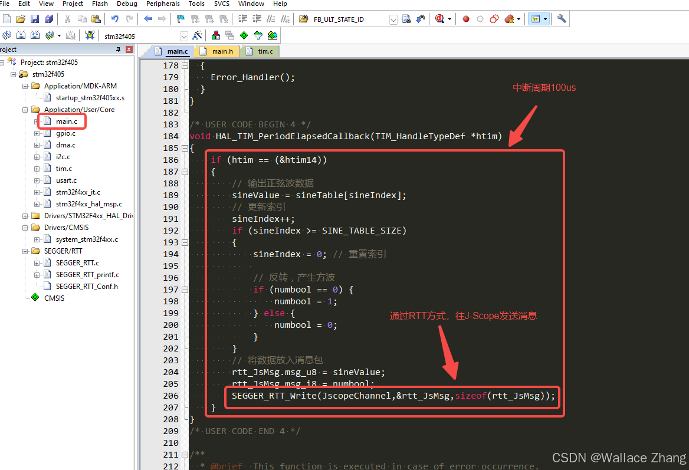Navigate backwards with blue arrow
689x470 pixels.
(x=148, y=19)
